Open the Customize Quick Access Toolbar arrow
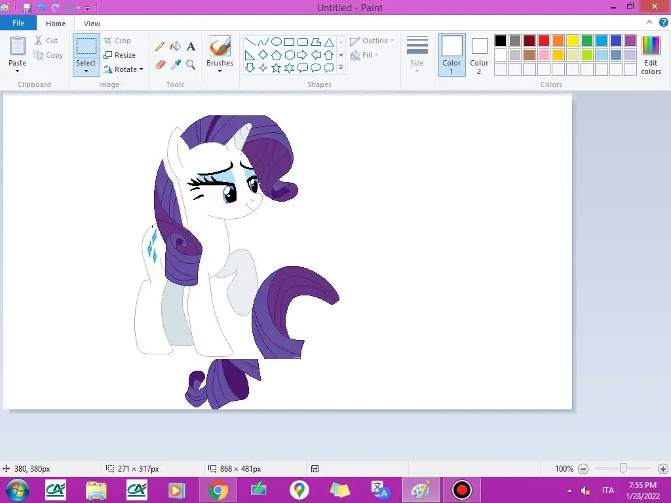The width and height of the screenshot is (671, 503). tap(87, 8)
